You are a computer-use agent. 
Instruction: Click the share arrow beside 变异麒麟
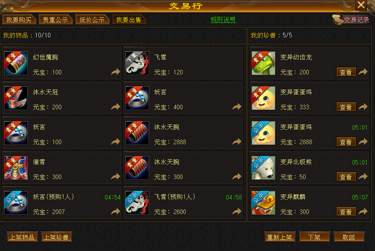pos(363,212)
